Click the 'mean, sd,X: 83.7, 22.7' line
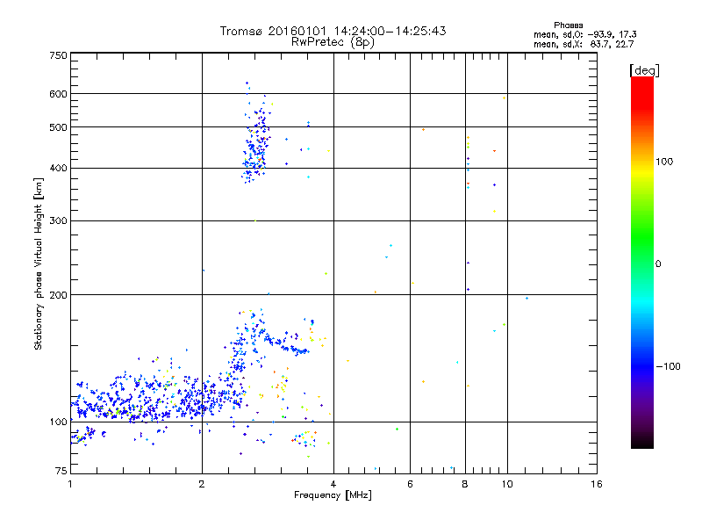The image size is (702, 527). pos(584,44)
